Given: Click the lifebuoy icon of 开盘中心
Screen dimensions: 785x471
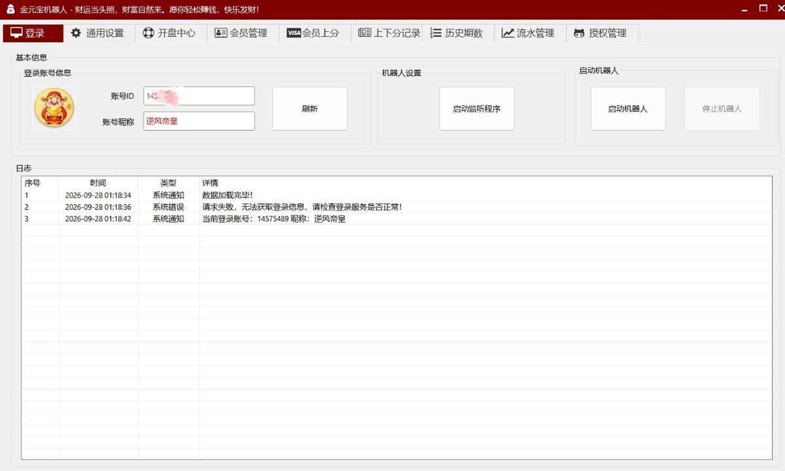Looking at the screenshot, I should point(148,33).
